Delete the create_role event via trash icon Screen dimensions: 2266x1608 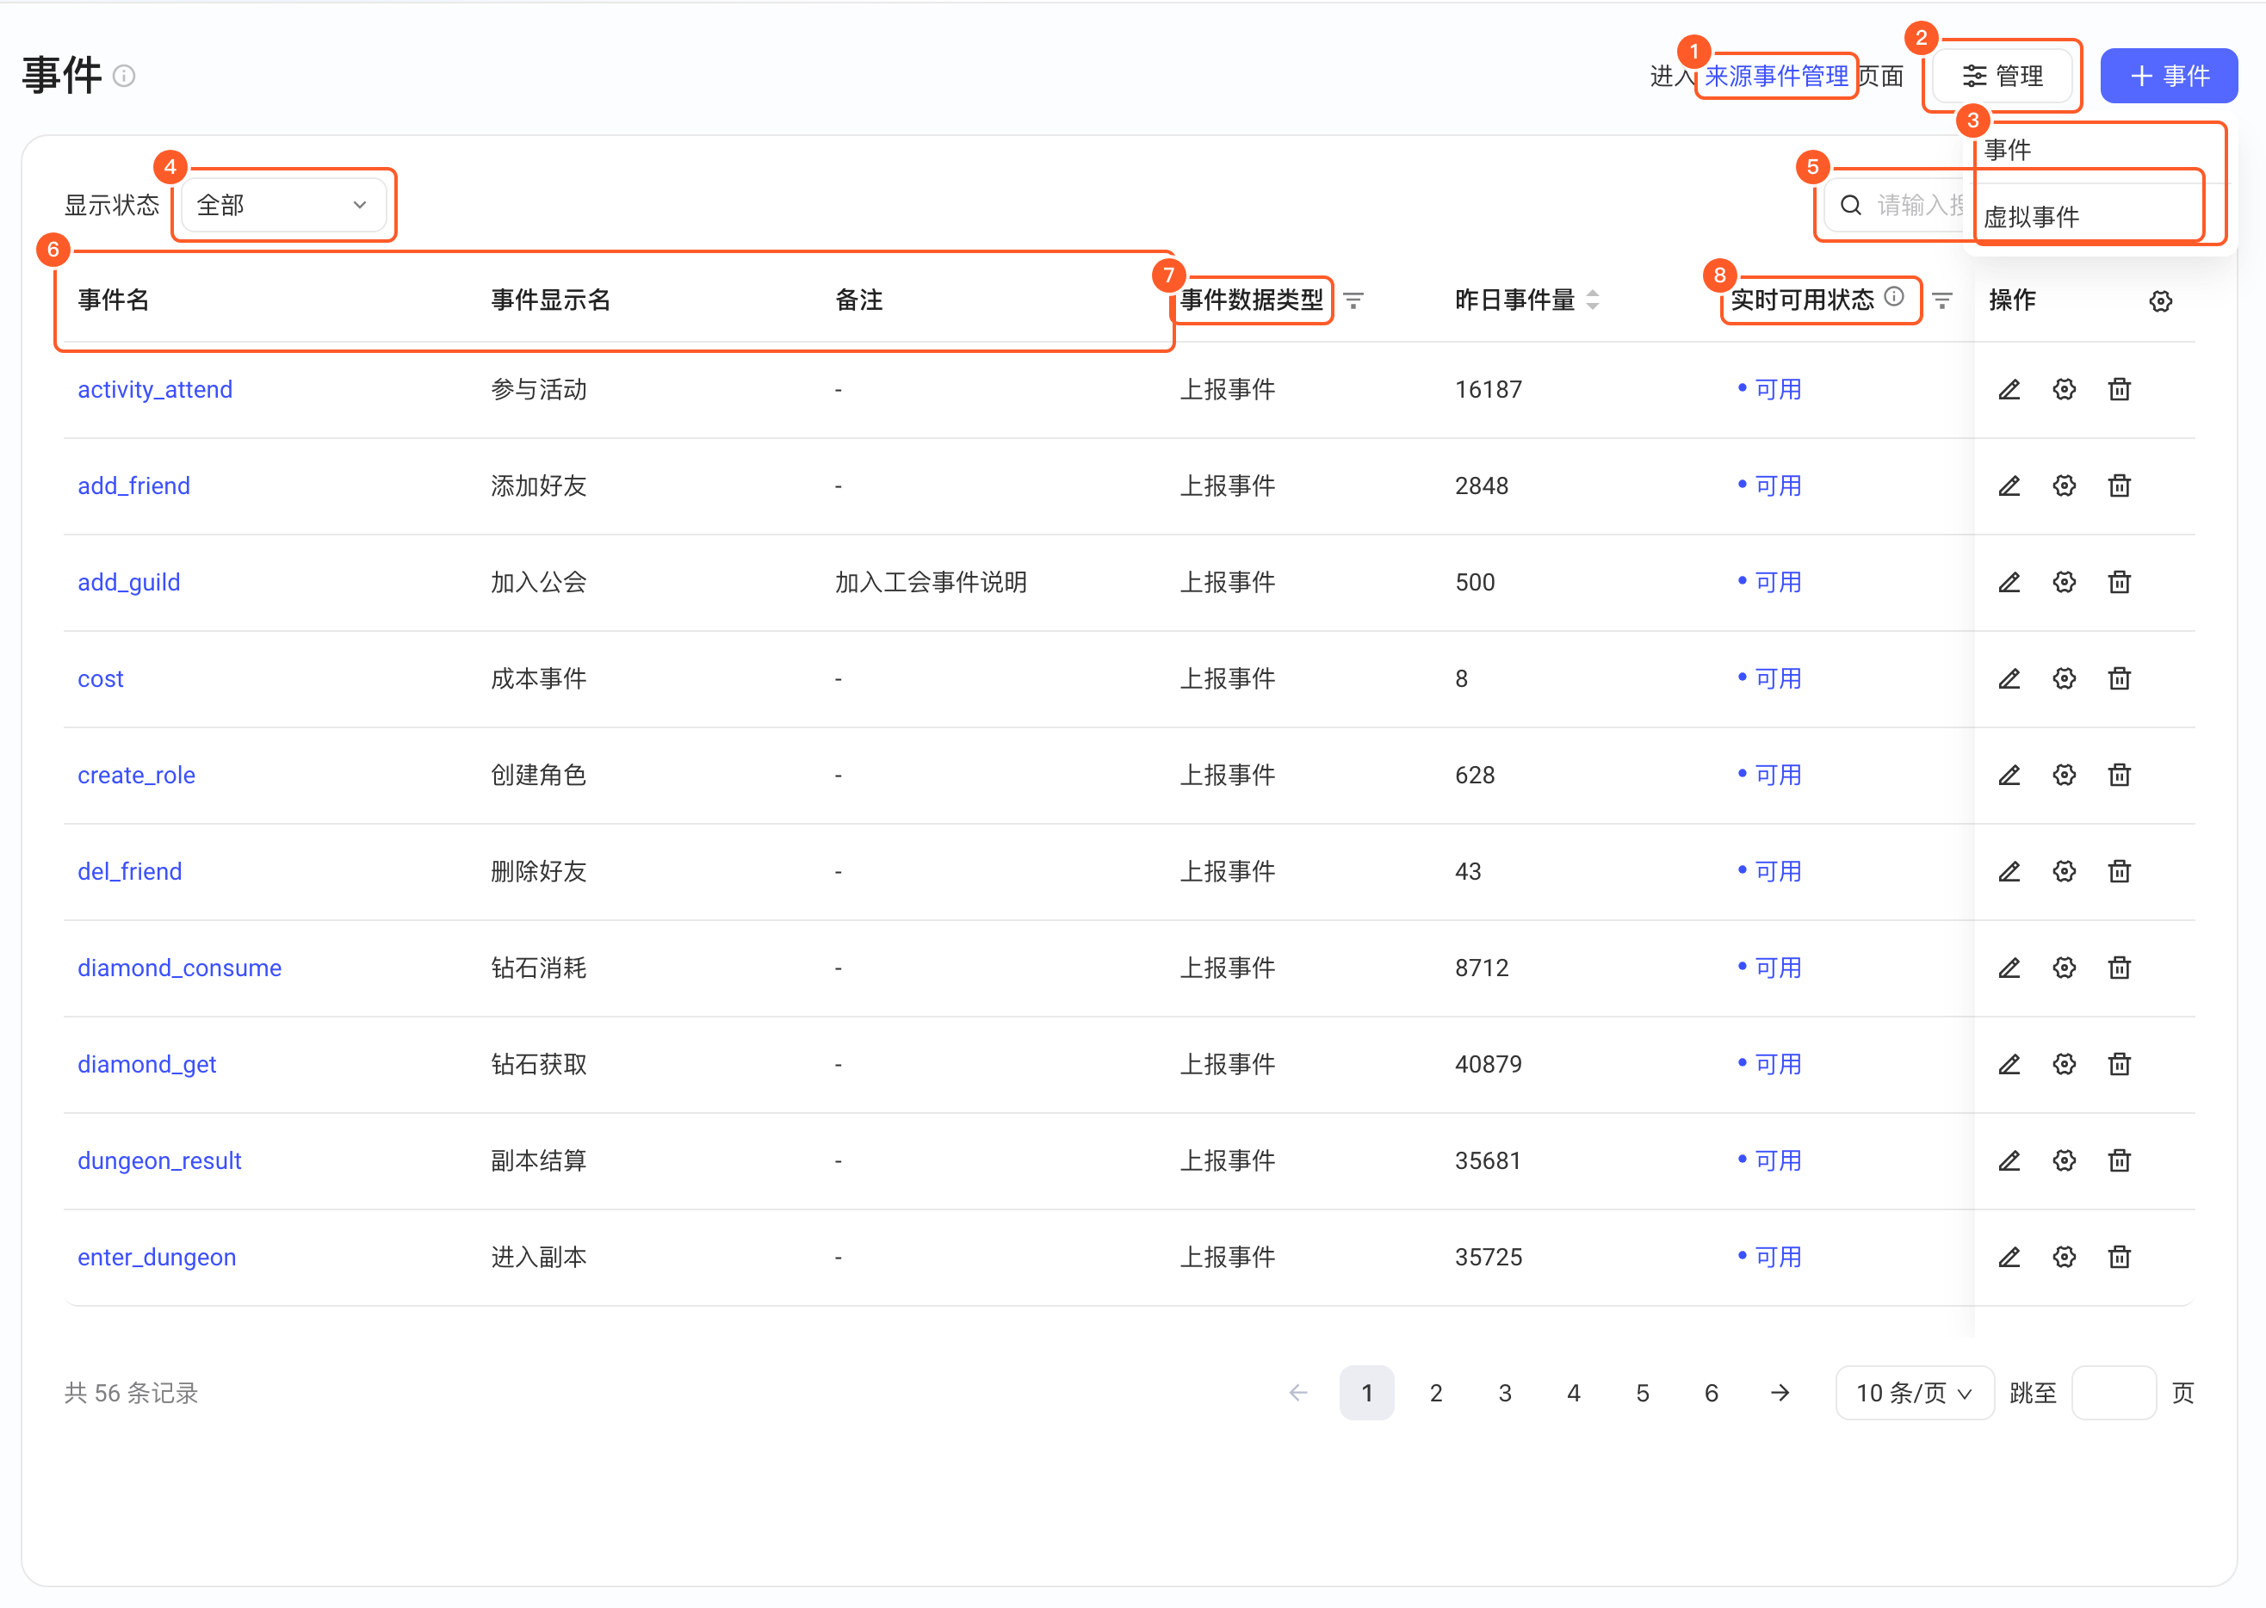(x=2120, y=774)
